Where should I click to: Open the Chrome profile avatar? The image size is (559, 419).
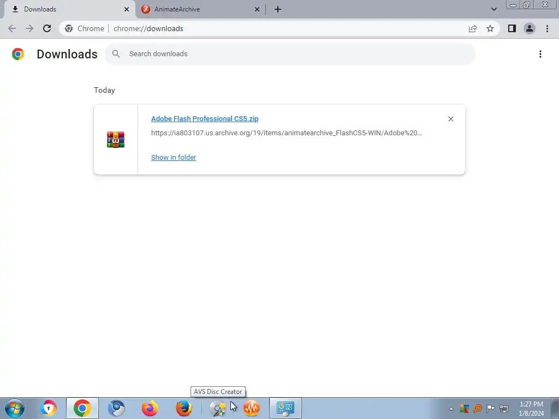pyautogui.click(x=530, y=28)
